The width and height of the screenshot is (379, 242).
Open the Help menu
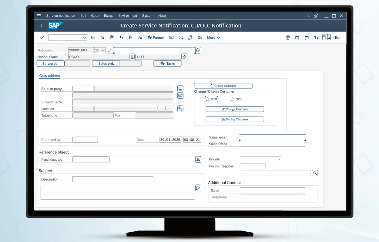point(162,16)
